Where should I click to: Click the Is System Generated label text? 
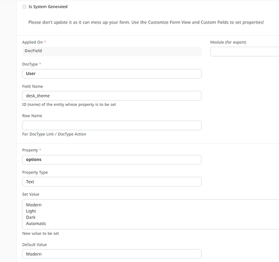[48, 7]
